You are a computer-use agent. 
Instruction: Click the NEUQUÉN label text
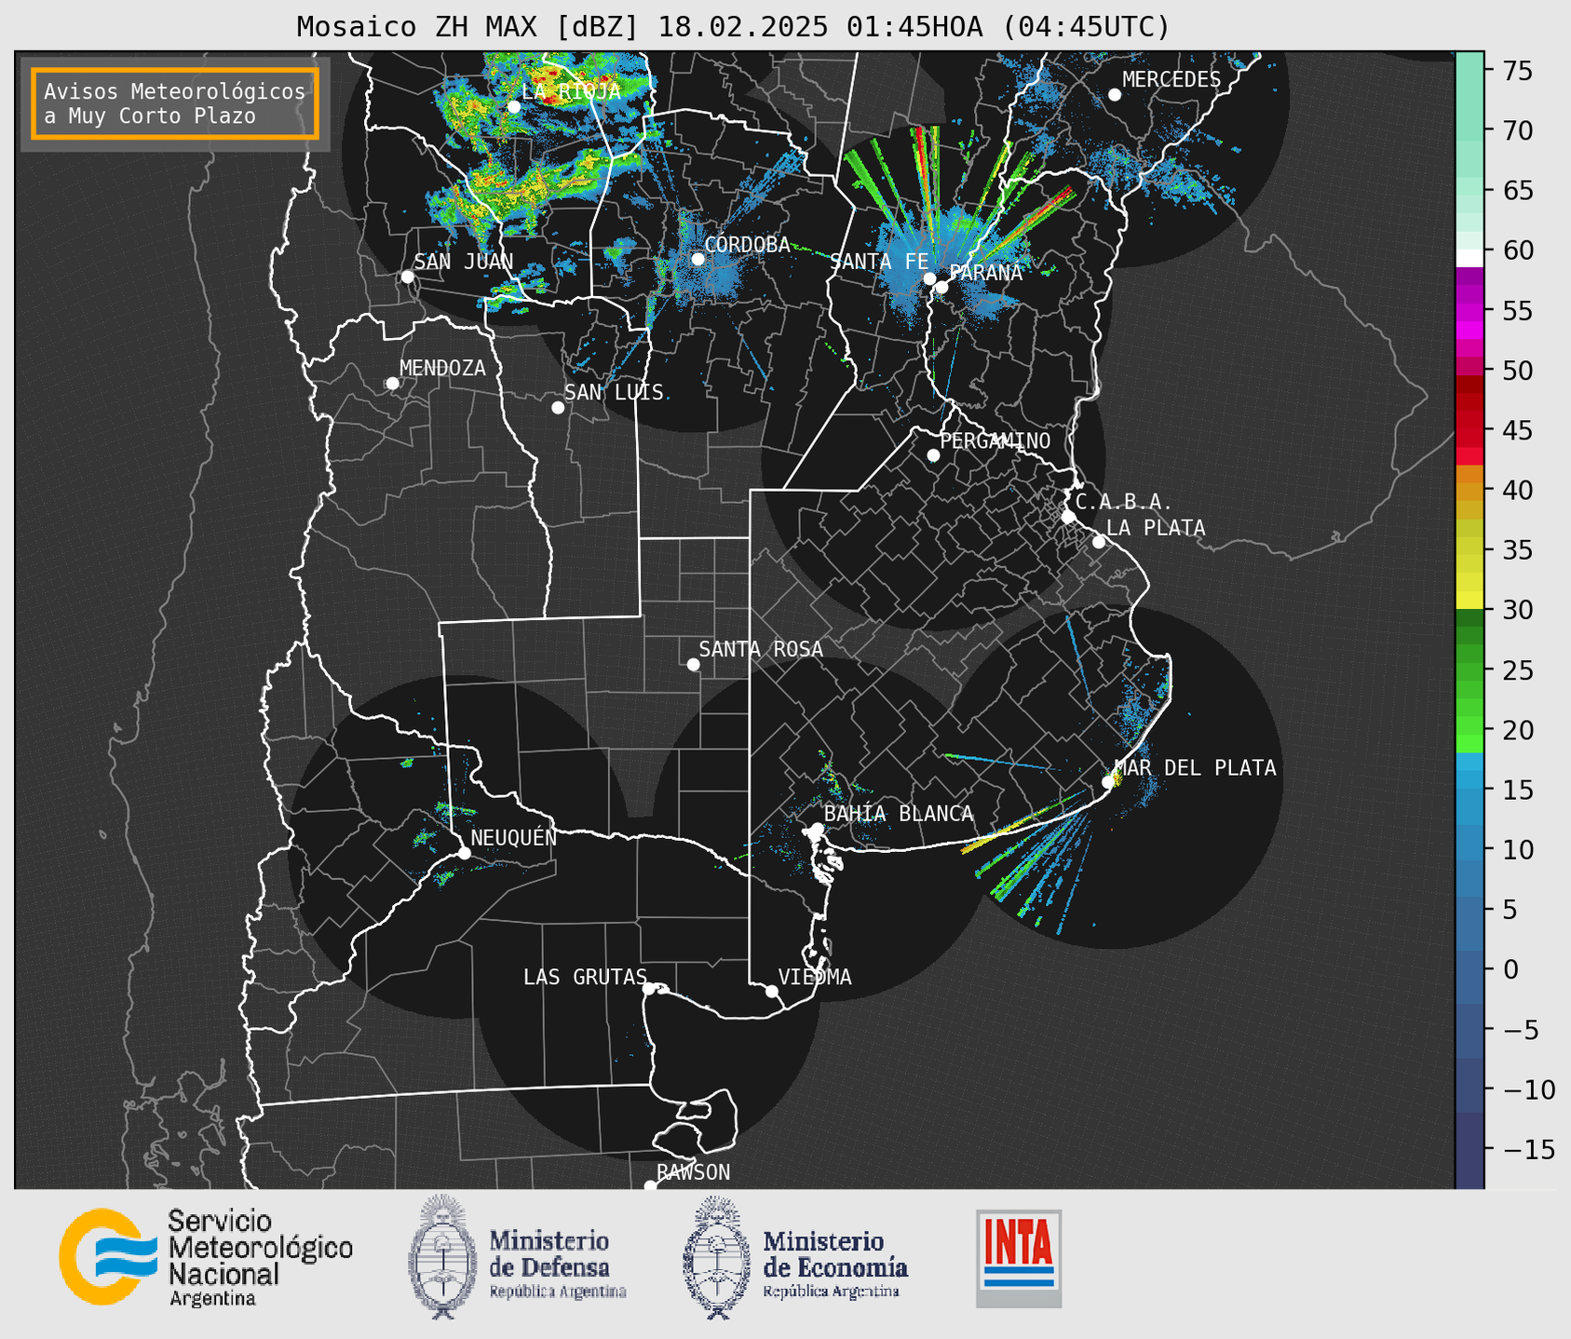pos(514,837)
